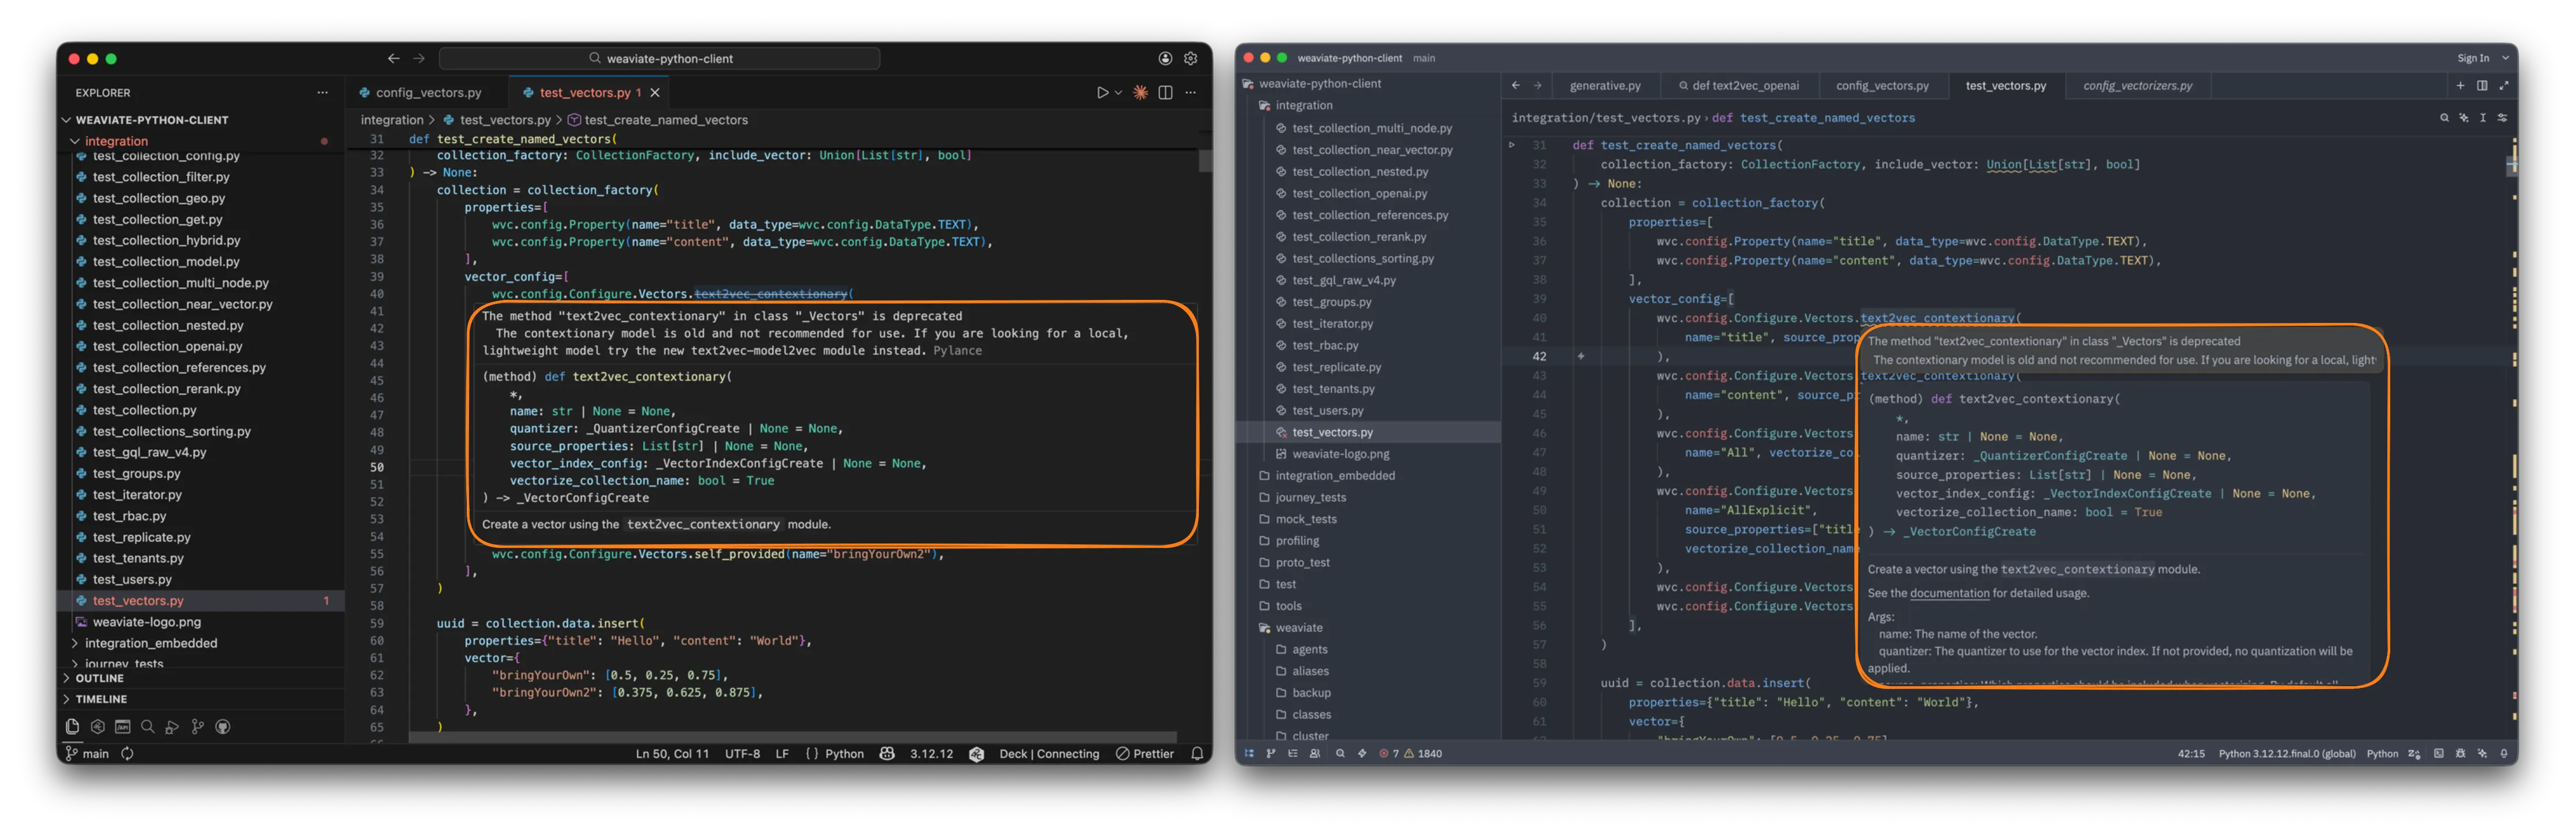Screen dimensions: 2576x839
Task: Open git panel icon in Zed status bar
Action: click(1271, 754)
